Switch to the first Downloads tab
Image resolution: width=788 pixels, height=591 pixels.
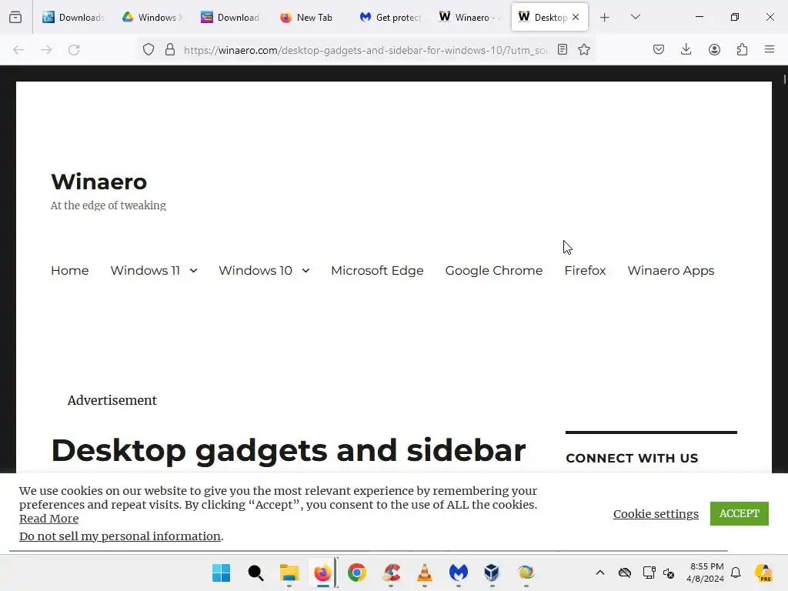click(73, 17)
